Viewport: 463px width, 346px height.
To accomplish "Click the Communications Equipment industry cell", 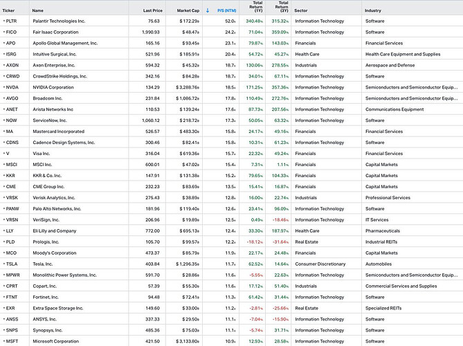I will coord(394,109).
